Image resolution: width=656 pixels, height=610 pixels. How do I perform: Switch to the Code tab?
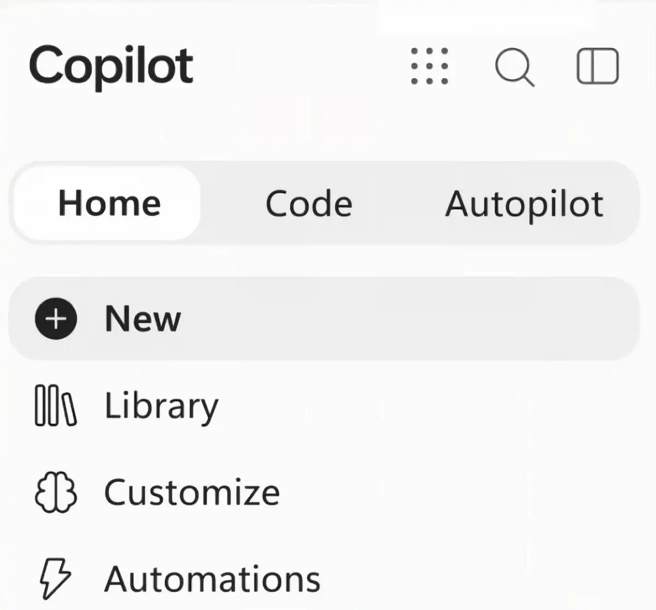pyautogui.click(x=309, y=204)
